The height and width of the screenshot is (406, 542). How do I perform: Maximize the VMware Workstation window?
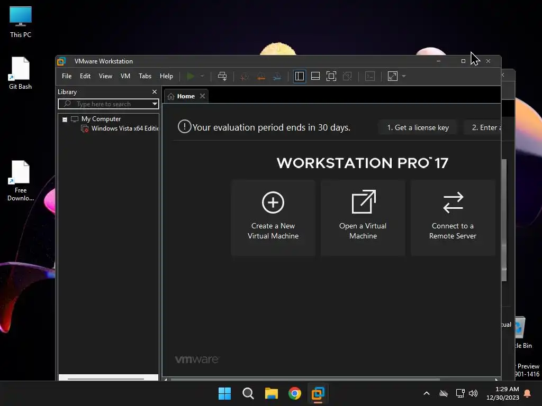[463, 61]
